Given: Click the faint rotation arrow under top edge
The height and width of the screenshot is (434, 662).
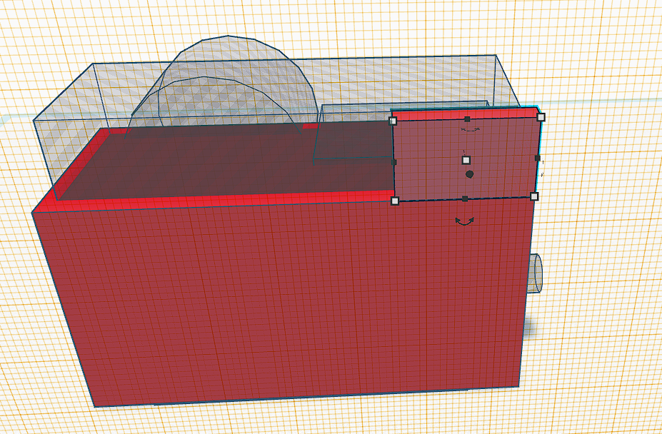Looking at the screenshot, I should pos(470,129).
